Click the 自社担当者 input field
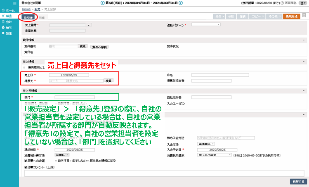The height and width of the screenshot is (187, 309). pos(212,97)
